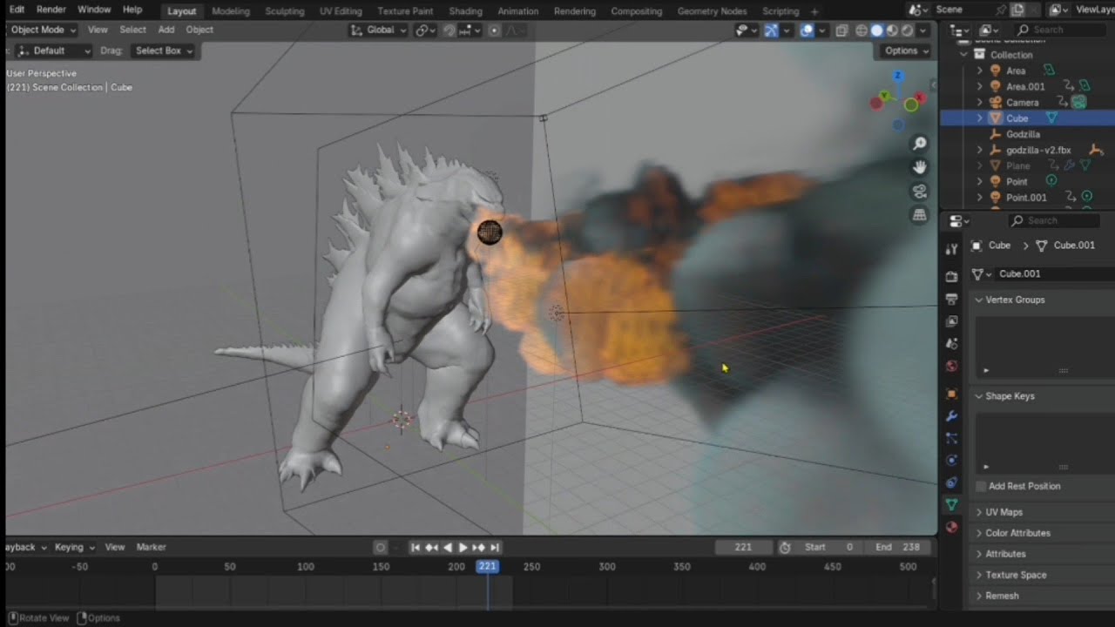Open Scene properties tab
Viewport: 1115px width, 627px height.
951,344
